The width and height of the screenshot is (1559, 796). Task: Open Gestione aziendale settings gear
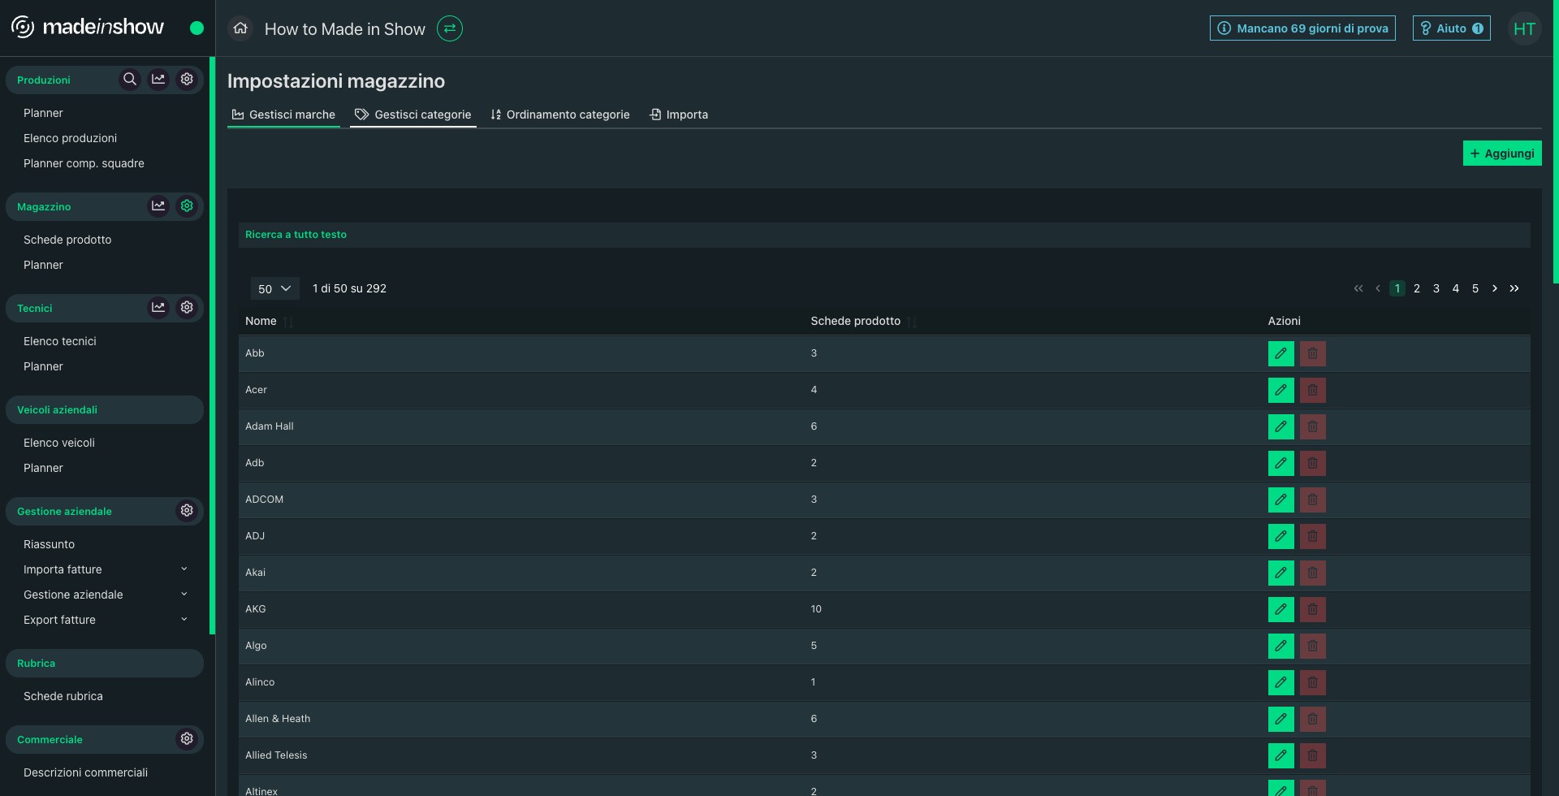pos(187,511)
